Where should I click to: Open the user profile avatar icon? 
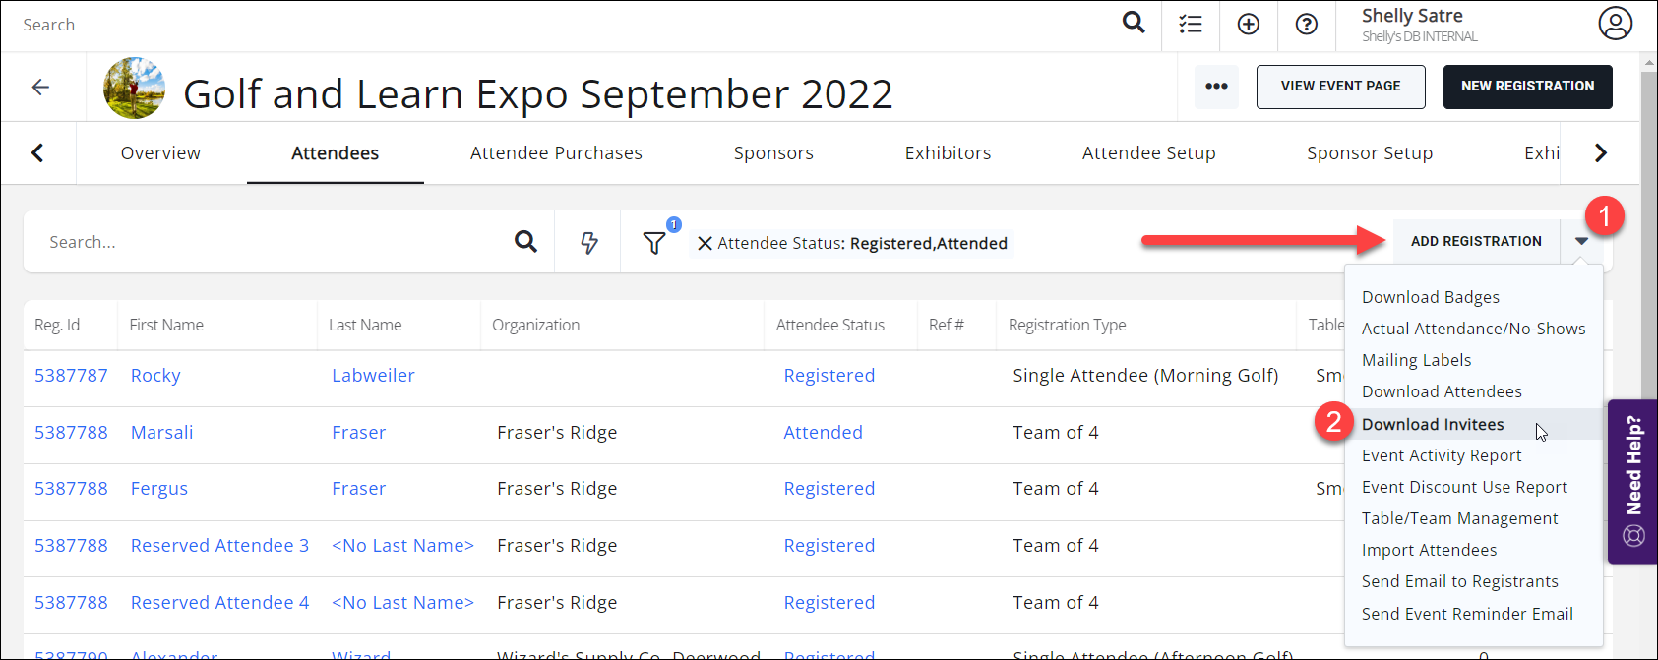click(x=1615, y=24)
